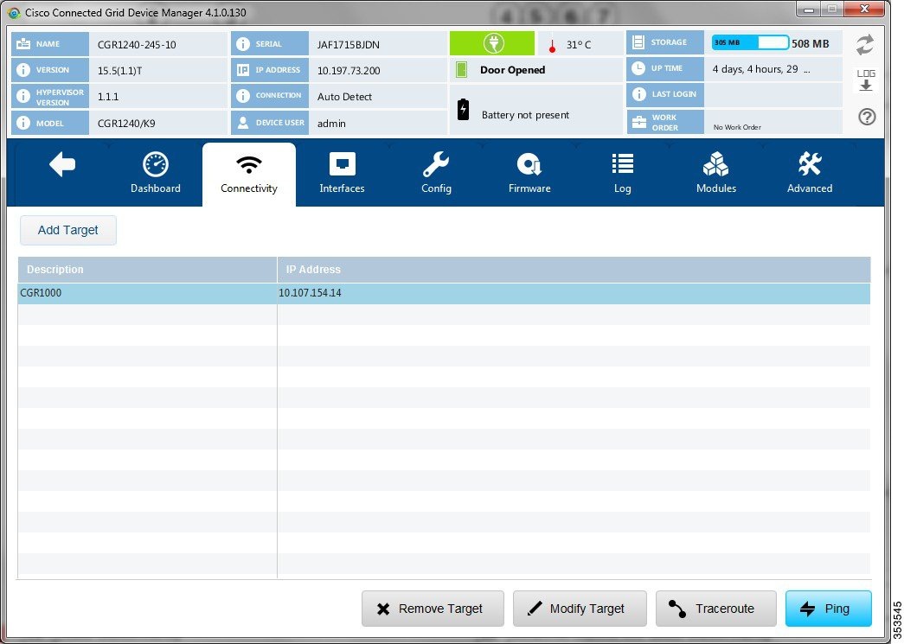Screen dimensions: 904x644
Task: Click the NAME field icon
Action: pyautogui.click(x=23, y=44)
